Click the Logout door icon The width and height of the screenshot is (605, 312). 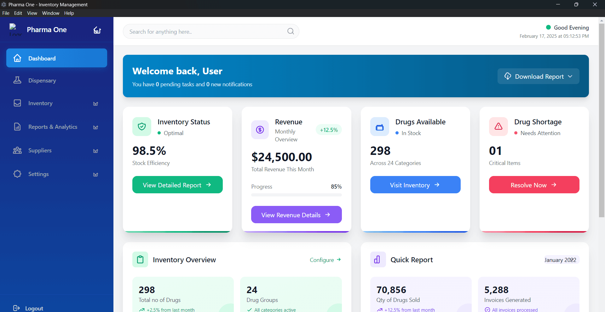tap(17, 308)
